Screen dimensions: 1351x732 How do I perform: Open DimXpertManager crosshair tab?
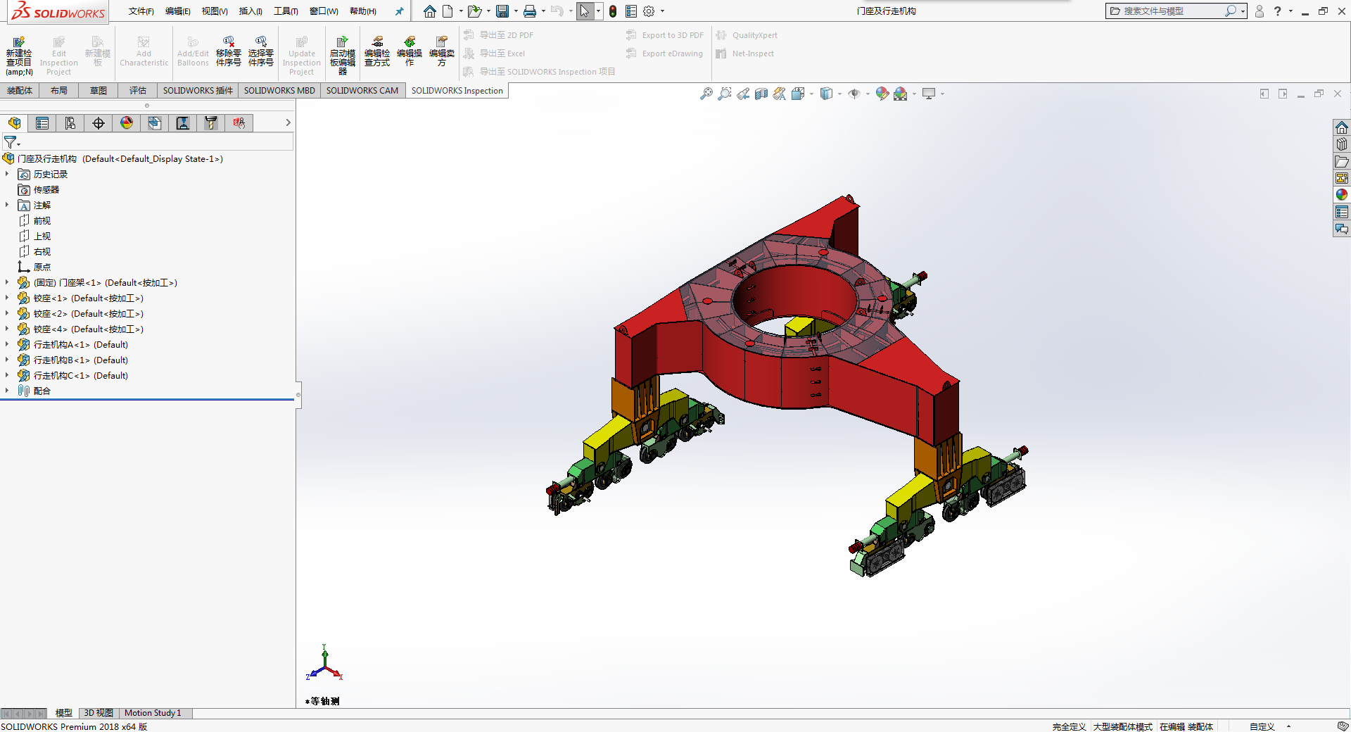99,123
